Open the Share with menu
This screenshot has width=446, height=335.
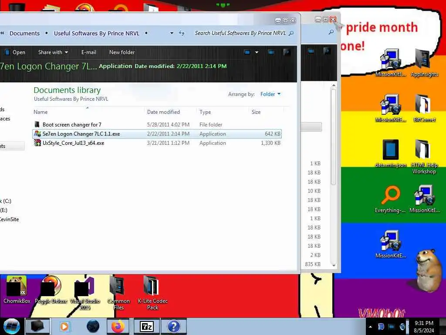point(53,52)
